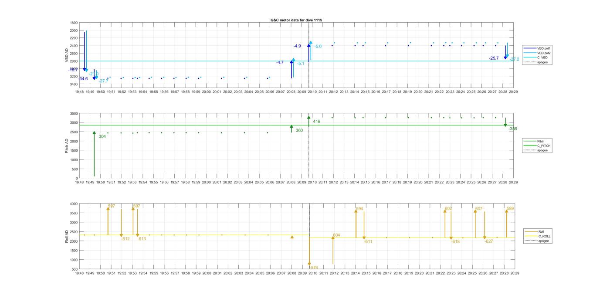Click the '1800' tick on VBD axis
This screenshot has width=610, height=302.
point(74,23)
